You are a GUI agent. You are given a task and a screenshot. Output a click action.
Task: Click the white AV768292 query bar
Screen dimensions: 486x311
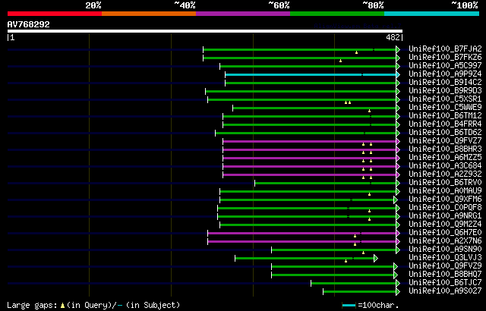point(205,31)
